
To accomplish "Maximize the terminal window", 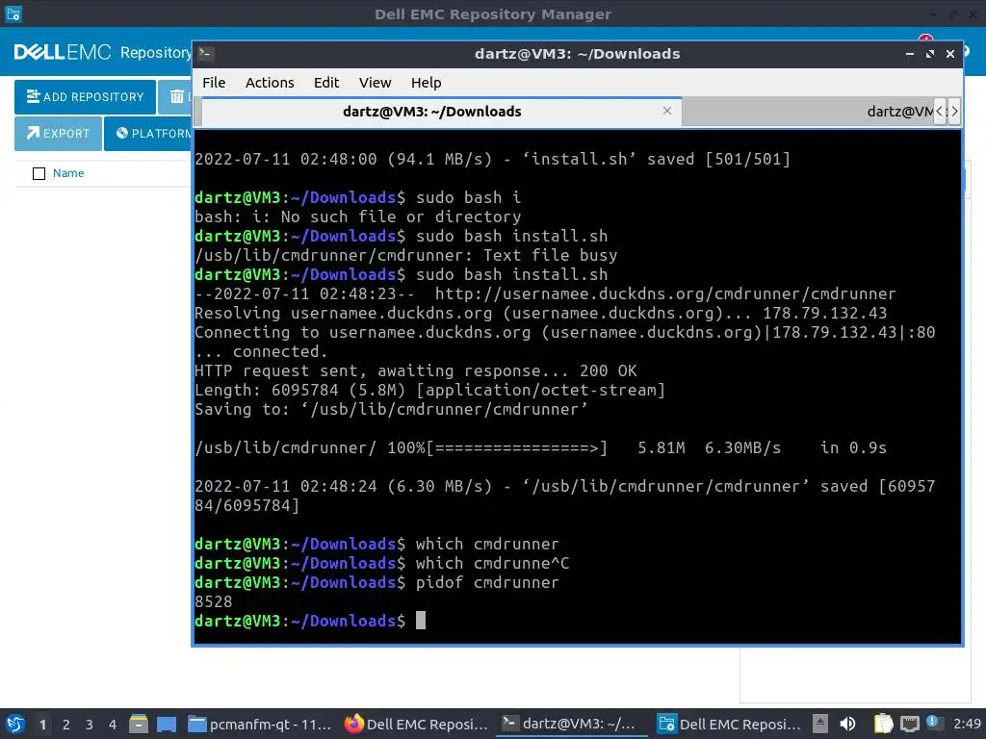I will pos(930,54).
